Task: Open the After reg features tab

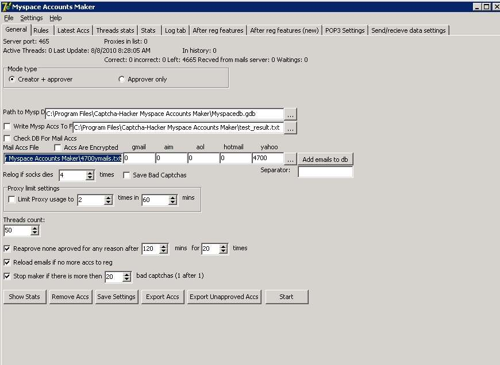Action: point(218,30)
